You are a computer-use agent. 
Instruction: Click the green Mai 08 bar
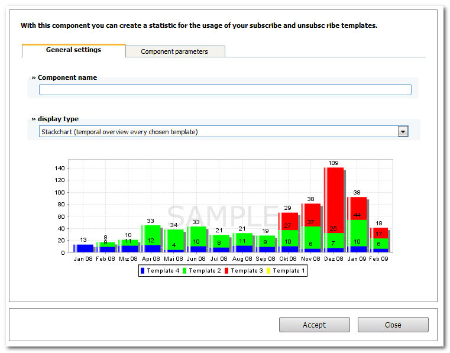(174, 239)
